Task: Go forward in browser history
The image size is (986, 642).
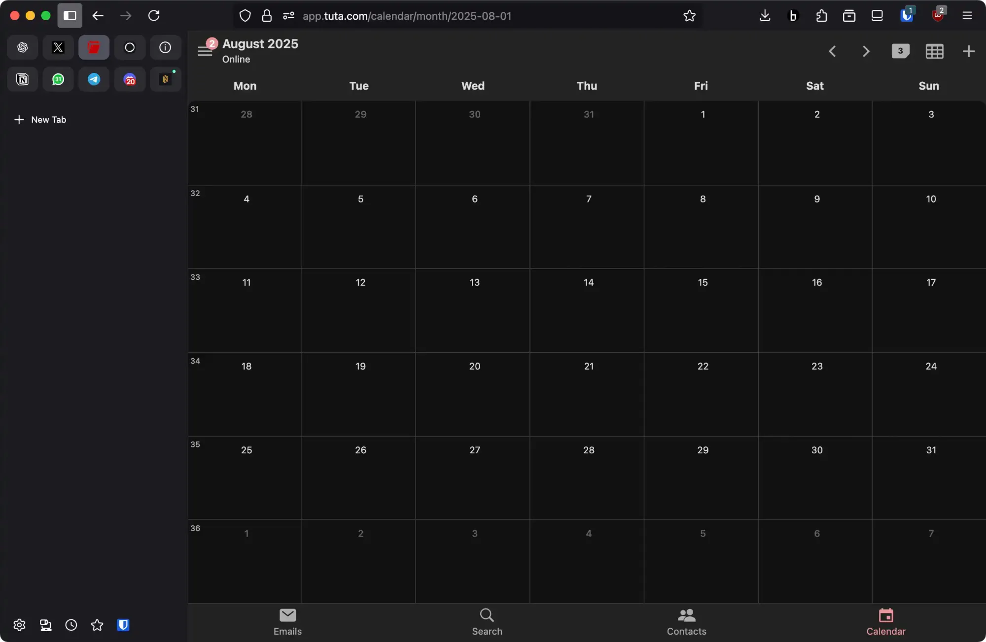Action: tap(126, 16)
